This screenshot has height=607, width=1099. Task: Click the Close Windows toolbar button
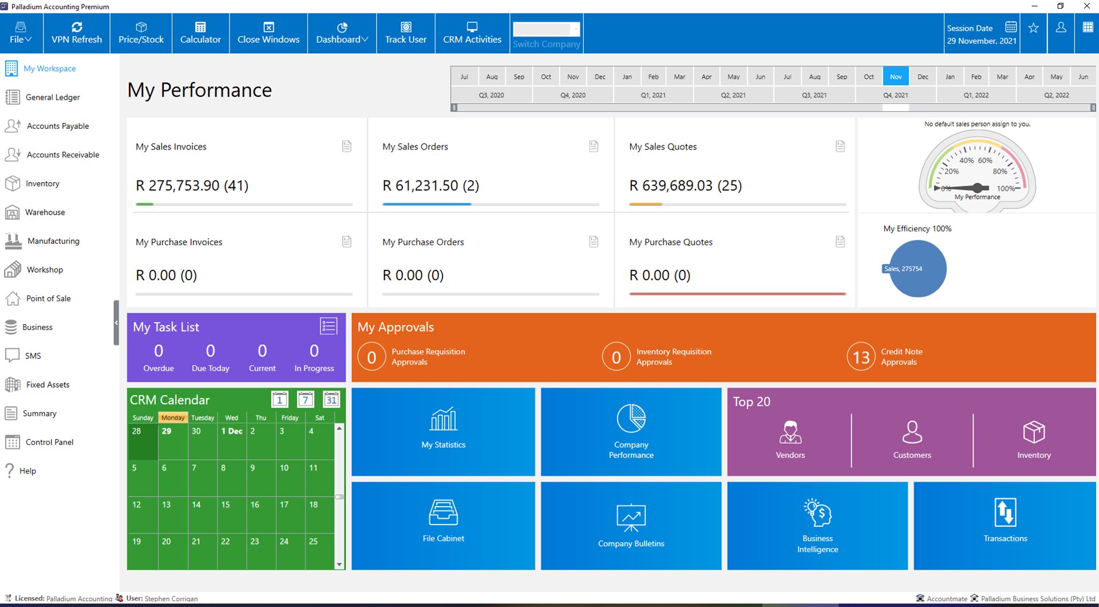coord(268,33)
